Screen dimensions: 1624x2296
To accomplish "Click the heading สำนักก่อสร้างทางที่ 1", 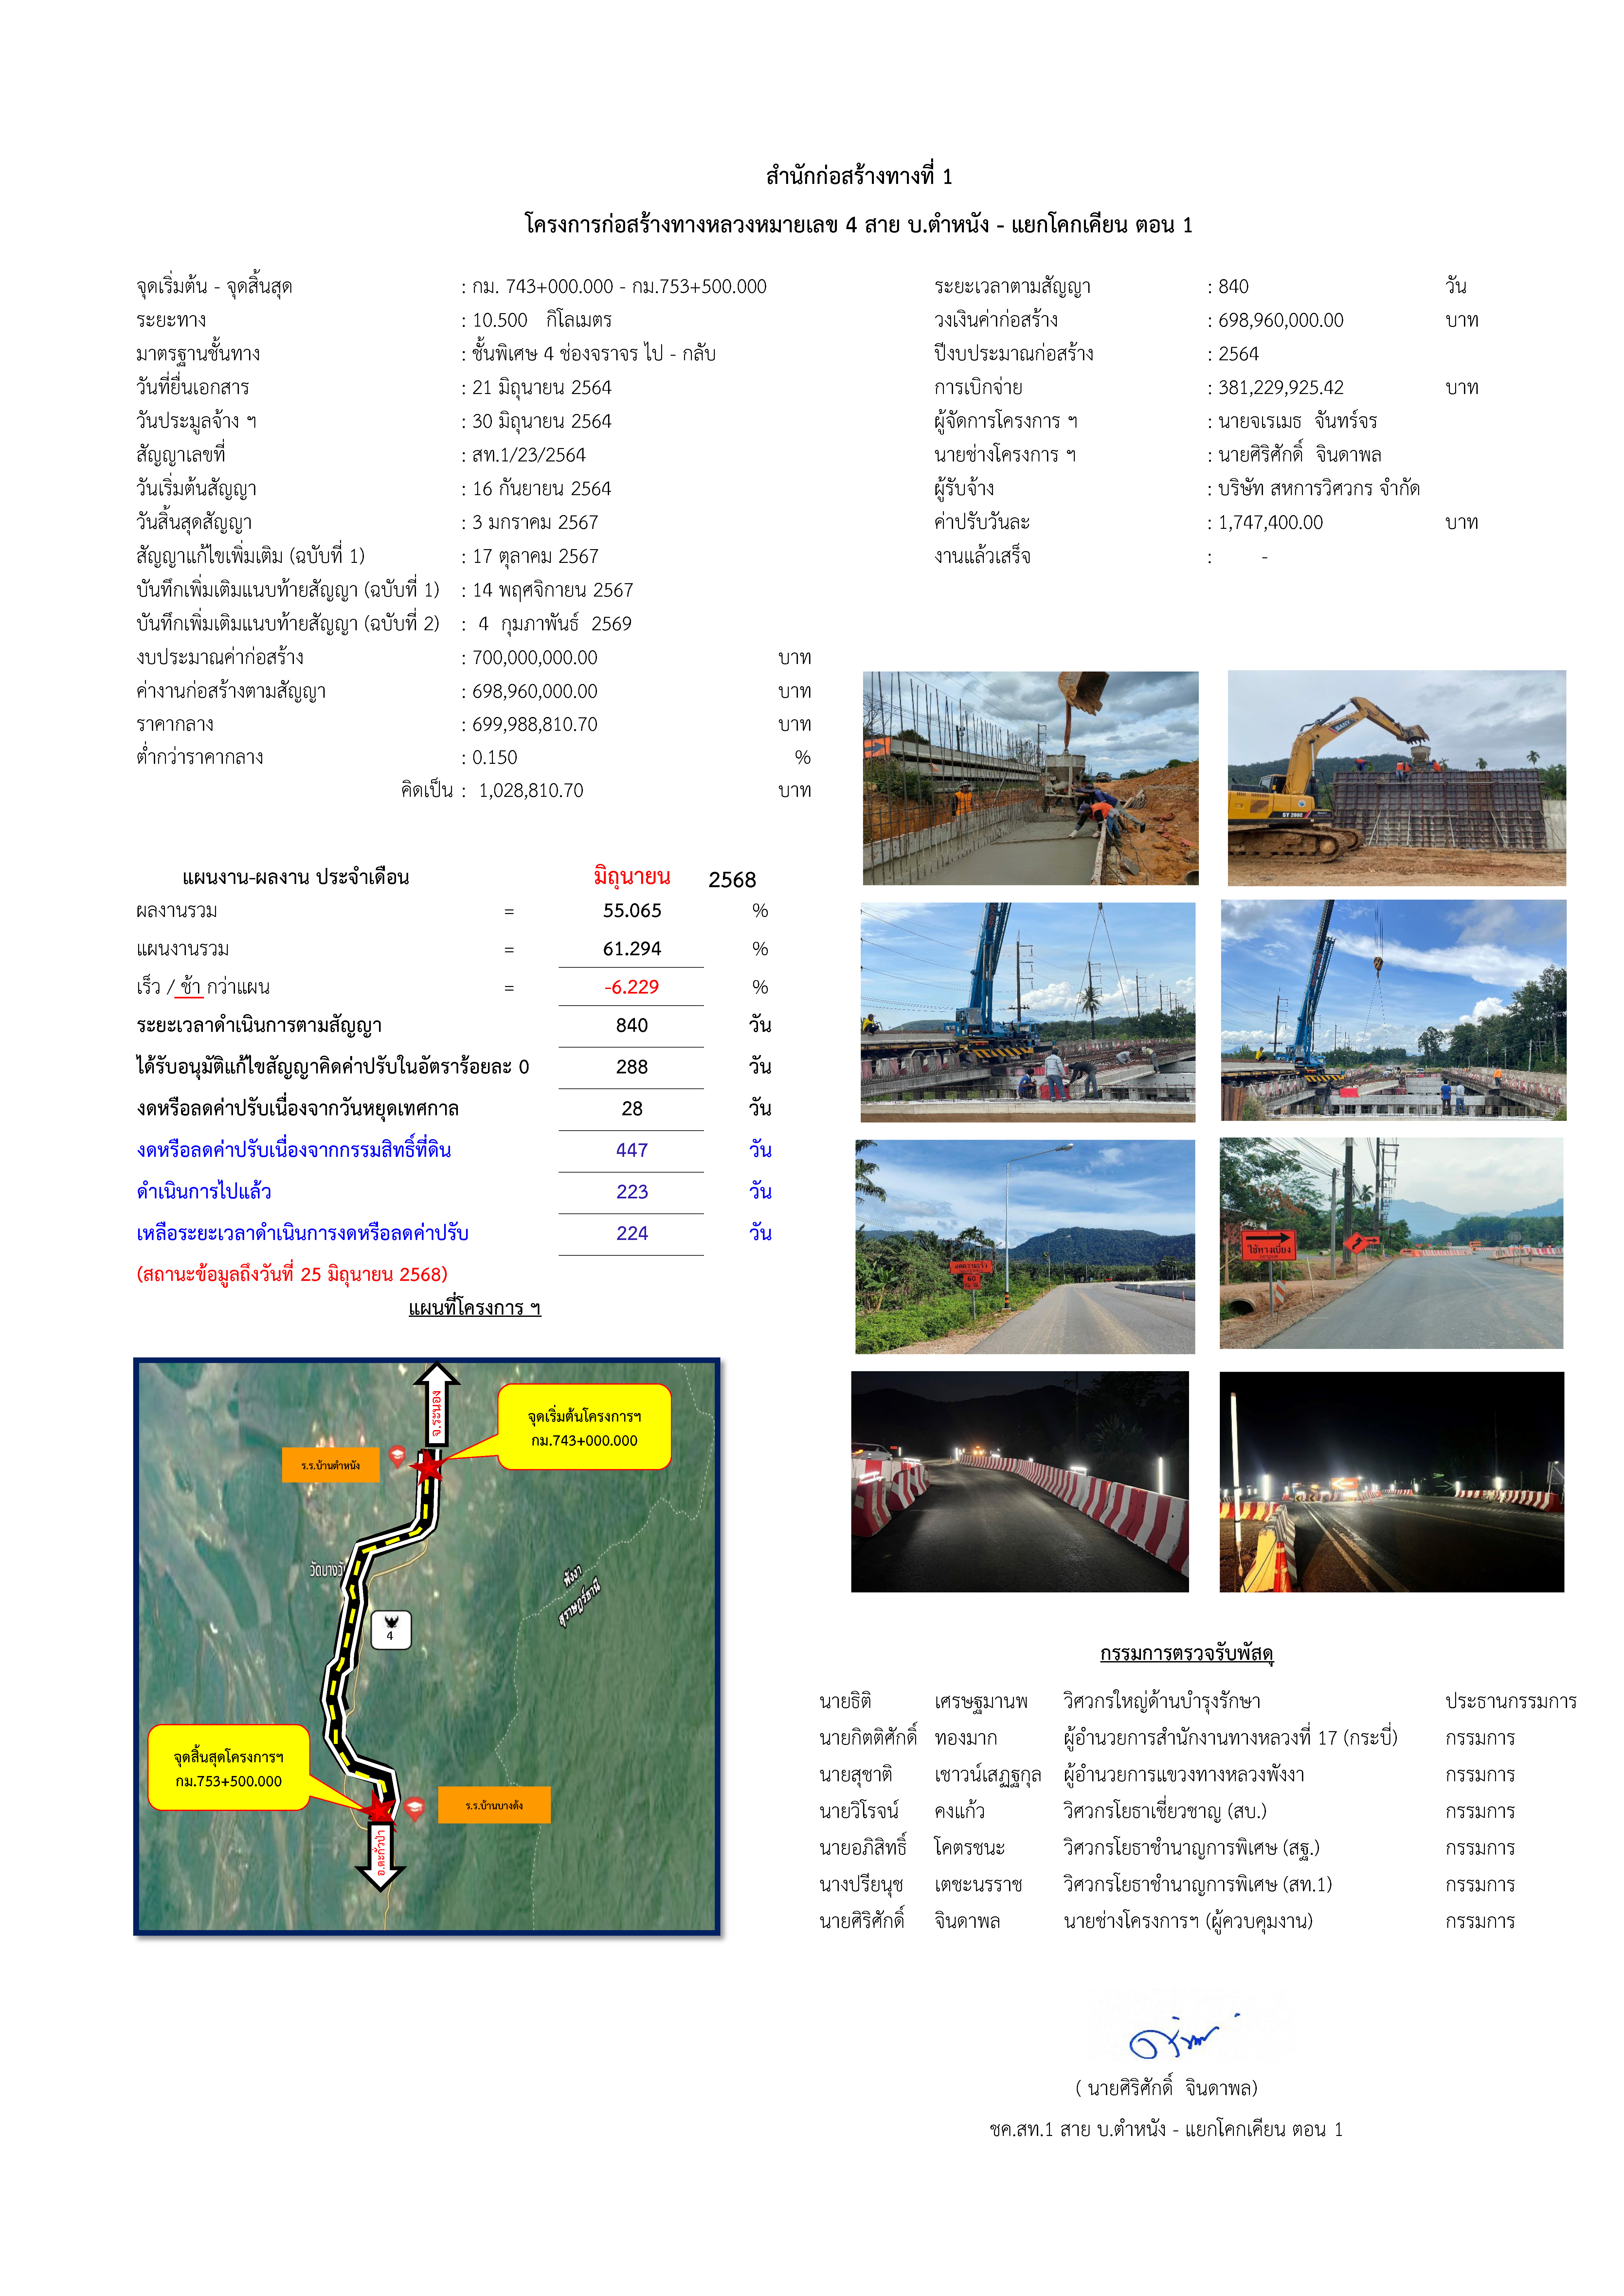I will pos(859,176).
